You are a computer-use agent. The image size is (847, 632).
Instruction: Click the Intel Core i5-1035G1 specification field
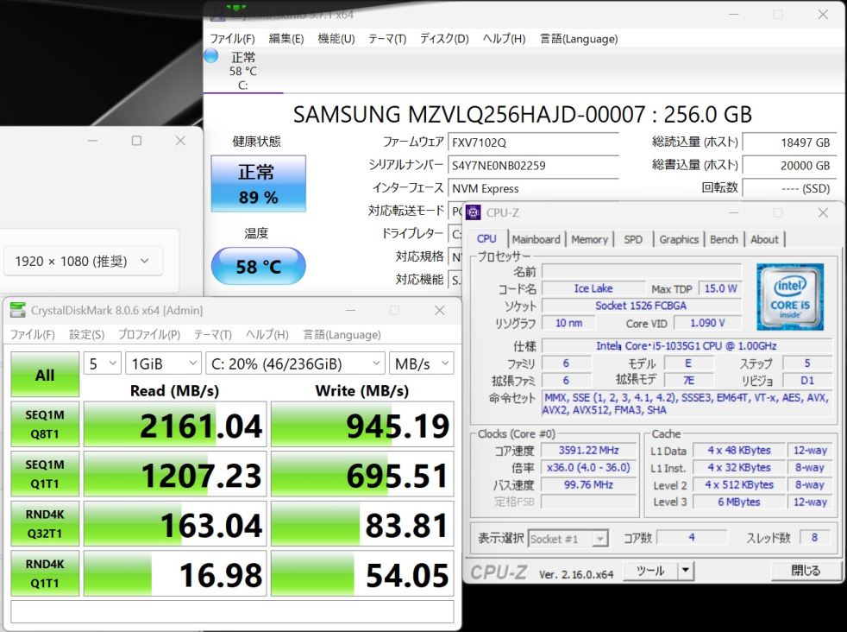(x=686, y=345)
